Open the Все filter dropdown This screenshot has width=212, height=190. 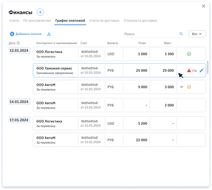197,34
